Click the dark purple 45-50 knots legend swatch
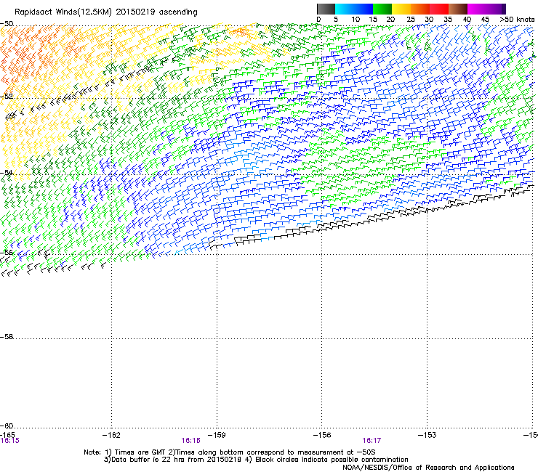 496,9
